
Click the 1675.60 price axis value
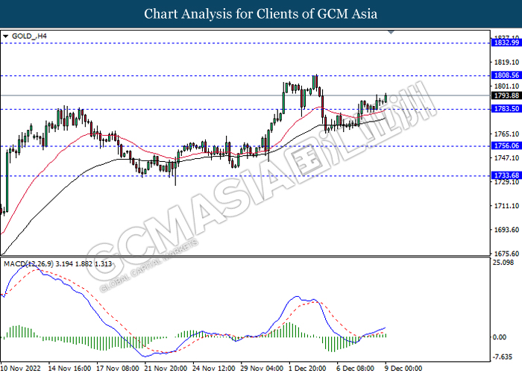pyautogui.click(x=506, y=254)
